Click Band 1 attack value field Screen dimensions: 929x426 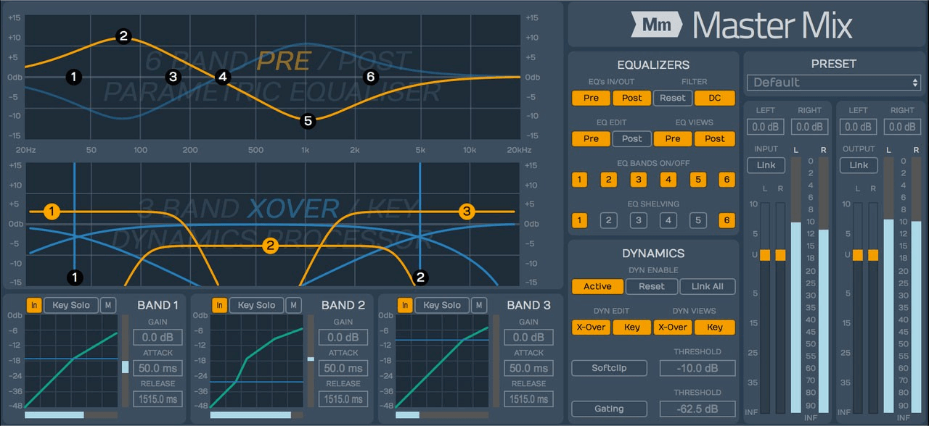pos(157,368)
